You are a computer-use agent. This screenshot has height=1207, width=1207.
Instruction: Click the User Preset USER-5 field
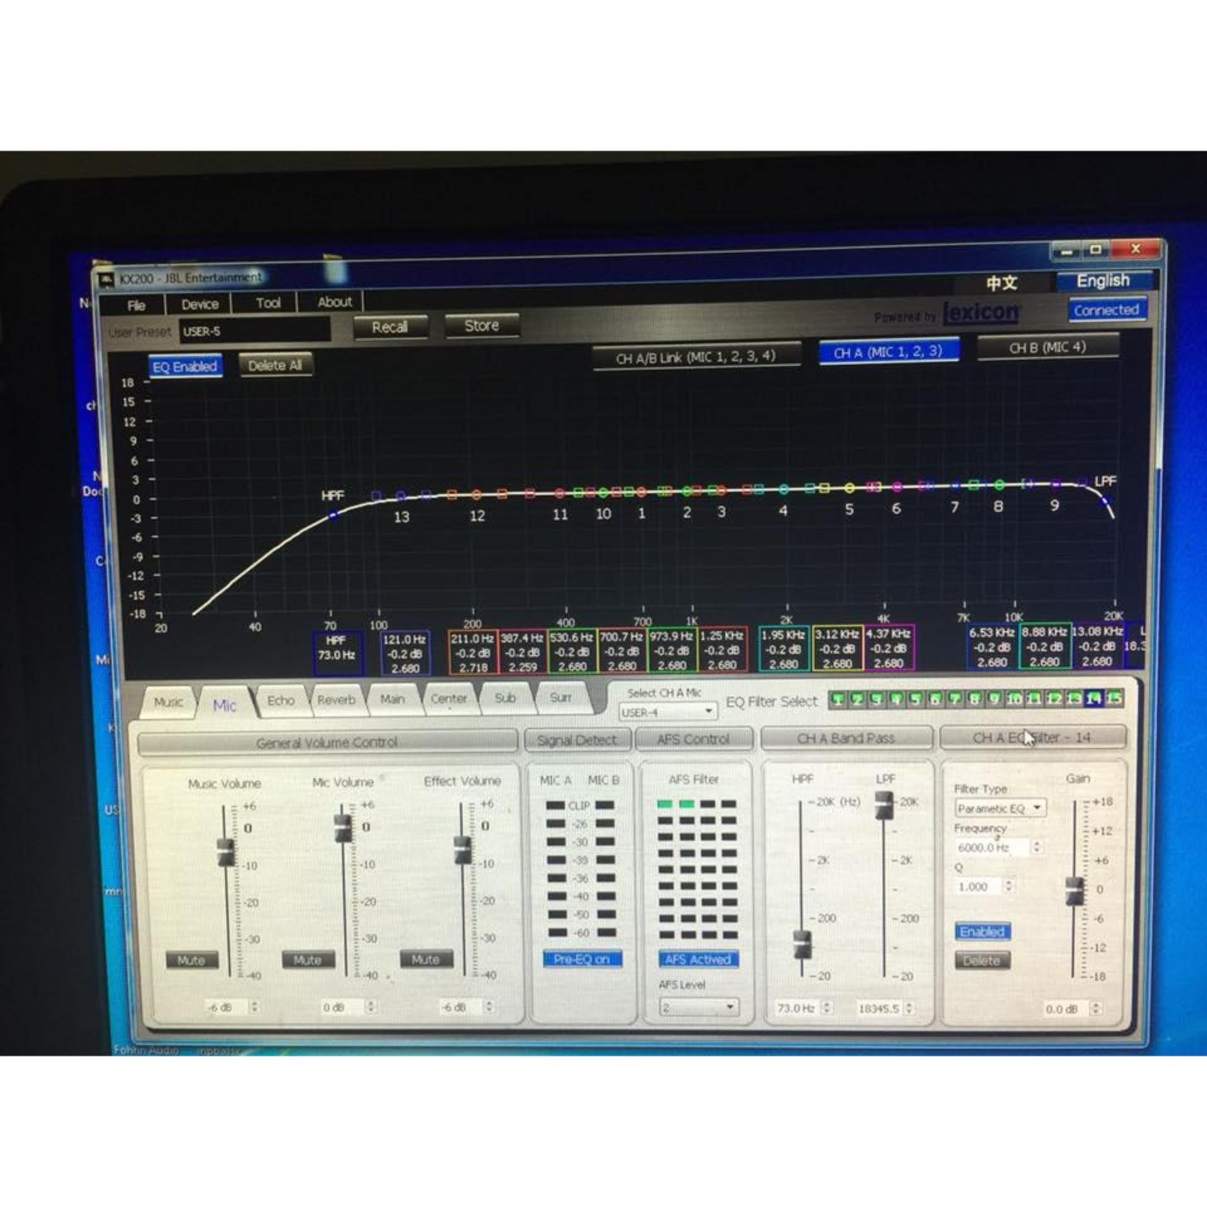point(255,331)
